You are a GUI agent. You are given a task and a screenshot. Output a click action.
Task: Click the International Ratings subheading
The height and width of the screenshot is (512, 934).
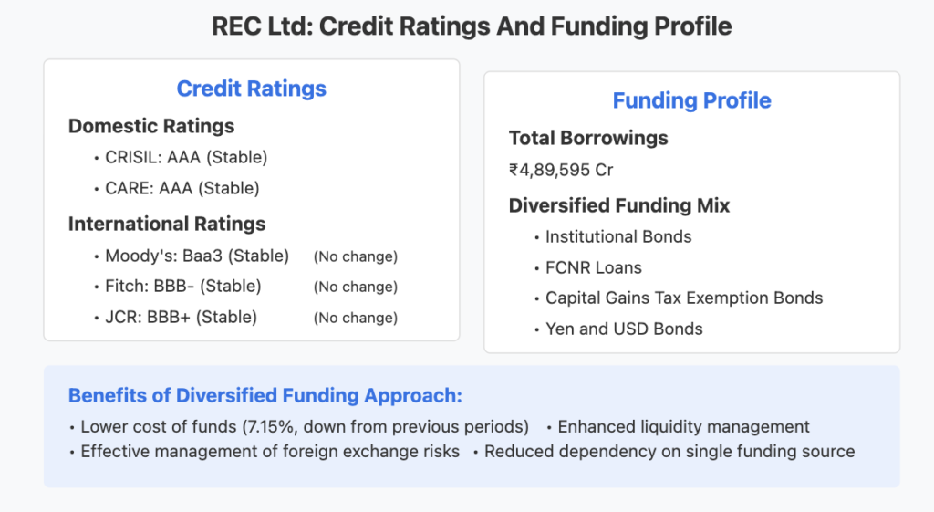(167, 225)
